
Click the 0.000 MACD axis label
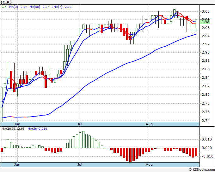pos(207,148)
